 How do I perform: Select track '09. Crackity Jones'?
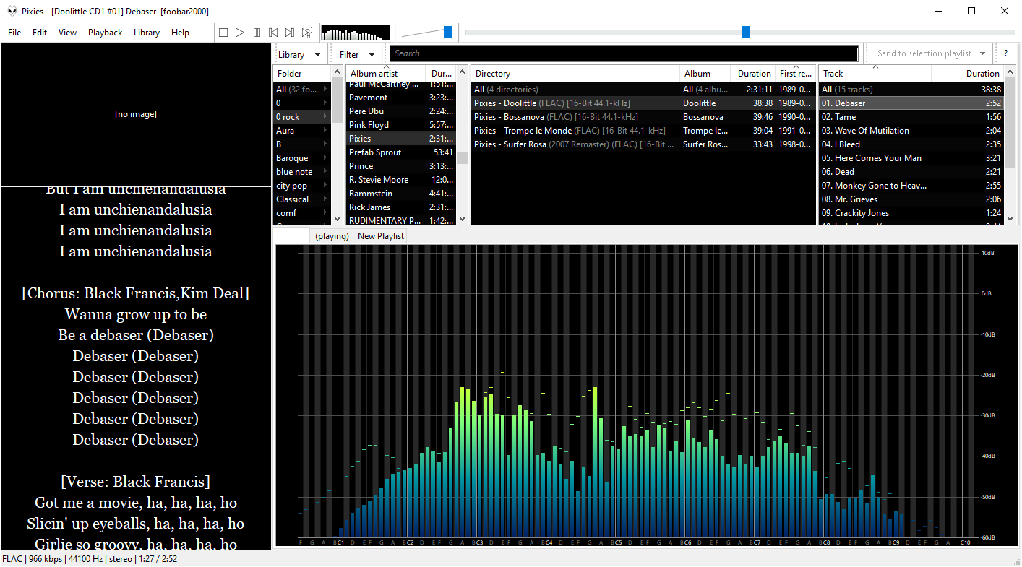point(911,213)
